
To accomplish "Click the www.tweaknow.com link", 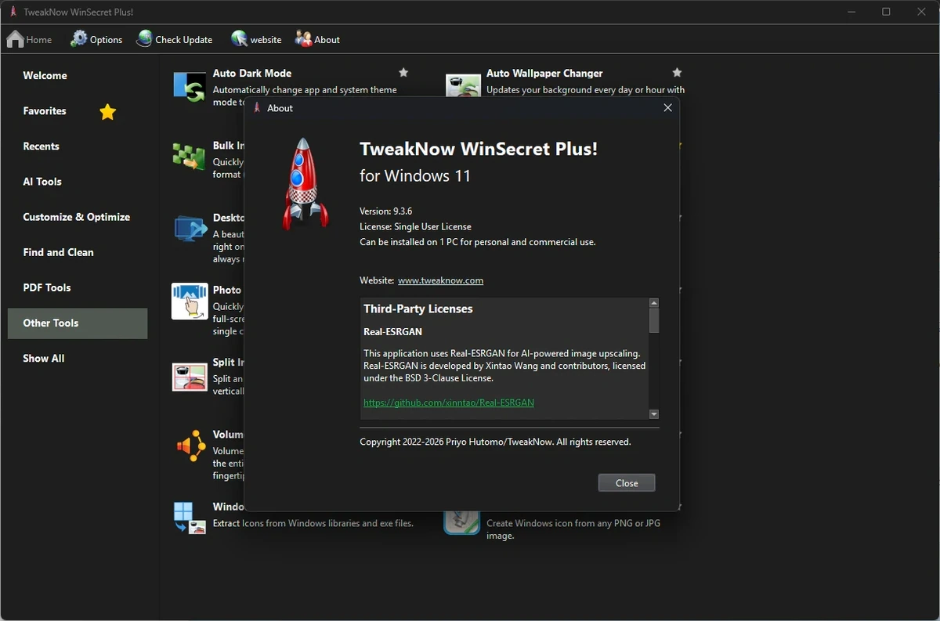I will (440, 280).
